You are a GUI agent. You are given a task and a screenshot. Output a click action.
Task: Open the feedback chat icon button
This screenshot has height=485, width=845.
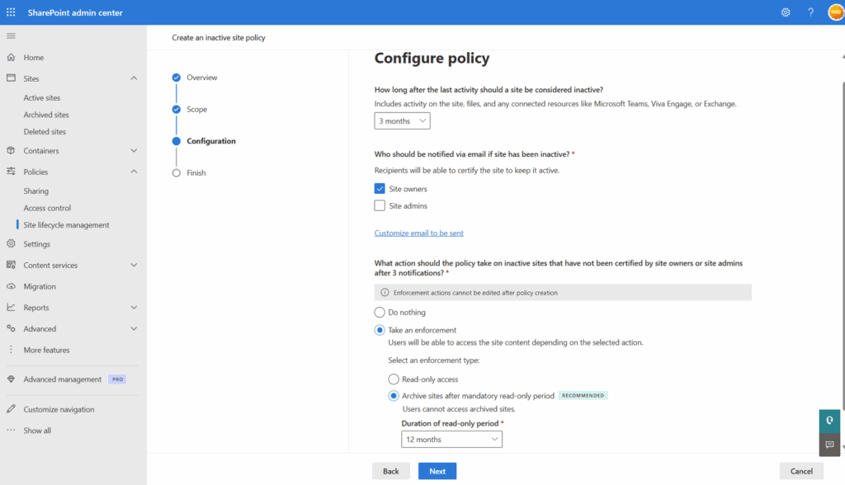[x=829, y=445]
